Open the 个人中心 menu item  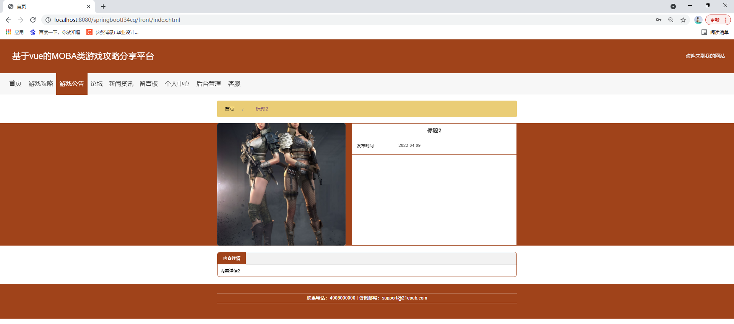[x=177, y=84]
